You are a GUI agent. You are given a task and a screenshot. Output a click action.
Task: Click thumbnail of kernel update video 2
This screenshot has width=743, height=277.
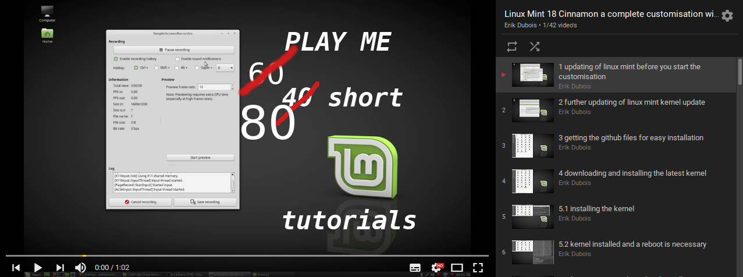click(x=533, y=110)
